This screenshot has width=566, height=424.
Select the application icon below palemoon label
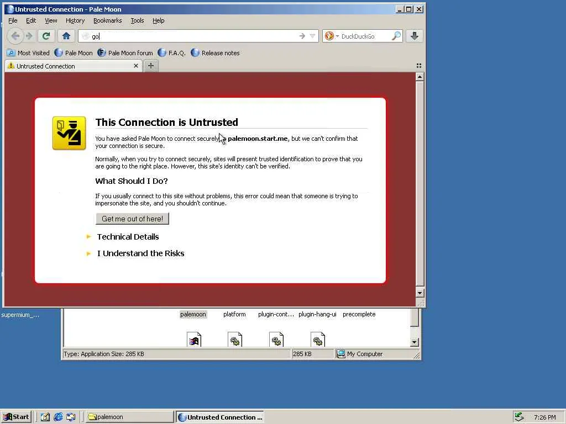click(194, 340)
